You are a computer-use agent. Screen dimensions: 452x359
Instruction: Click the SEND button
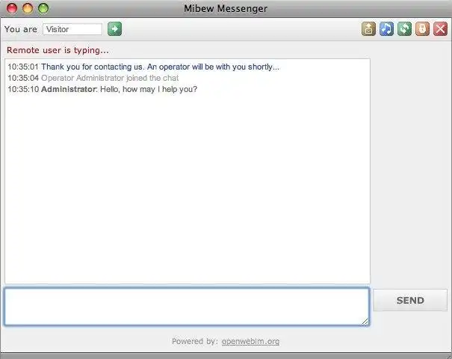coord(410,300)
